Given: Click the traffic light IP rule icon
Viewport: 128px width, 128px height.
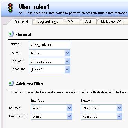Looking at the screenshot, I should coord(10,8).
